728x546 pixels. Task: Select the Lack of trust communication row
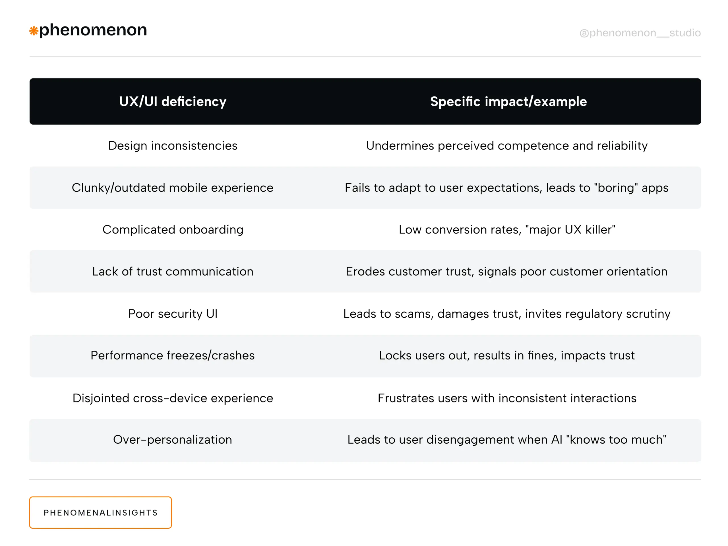pos(173,272)
